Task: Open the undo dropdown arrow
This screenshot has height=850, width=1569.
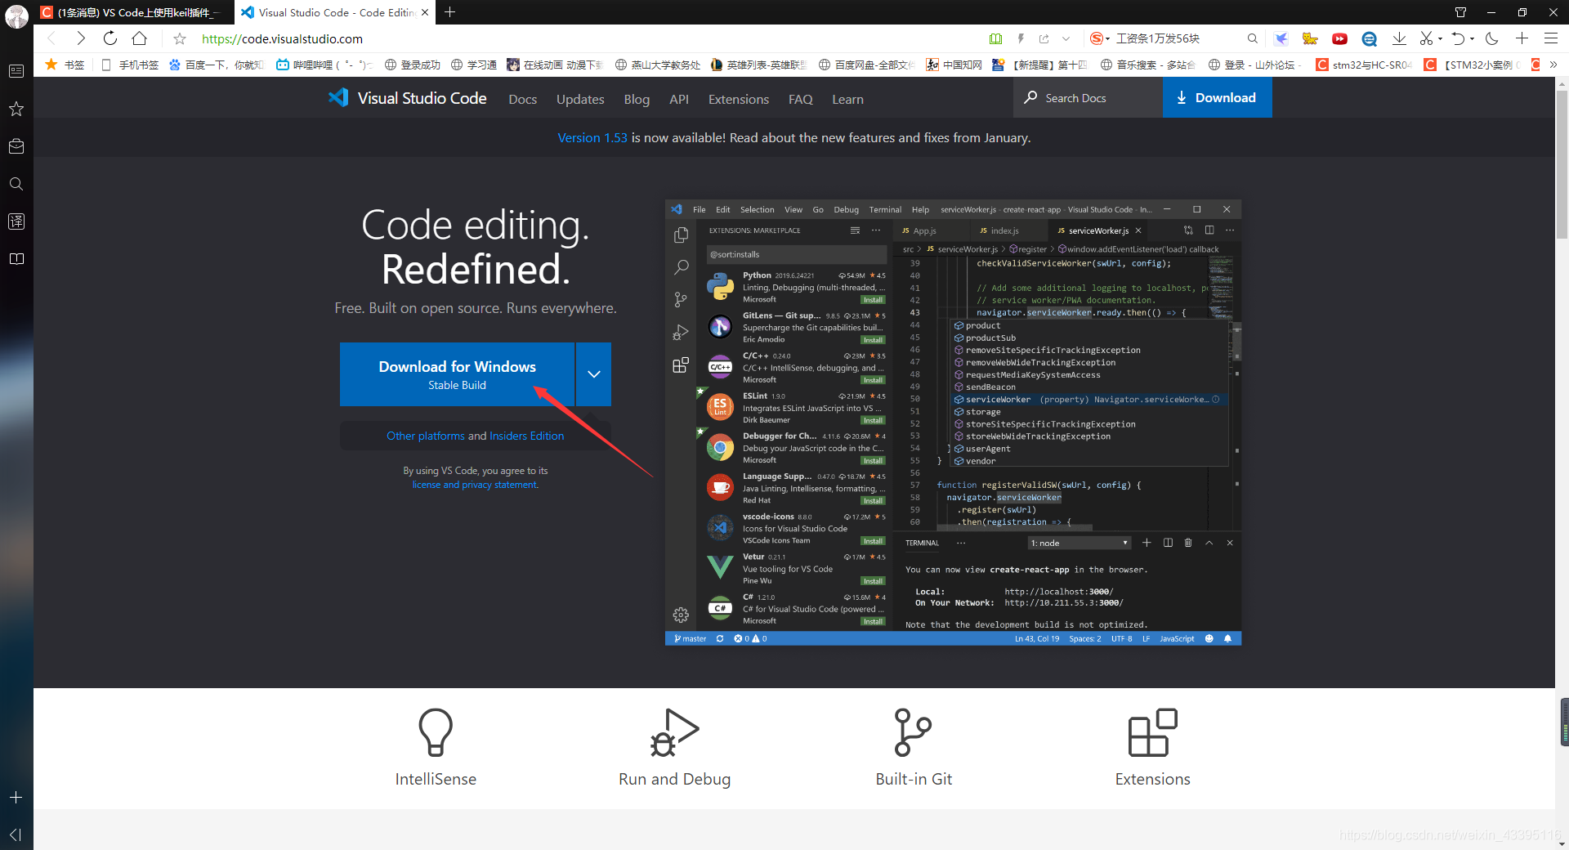Action: pos(1472,38)
